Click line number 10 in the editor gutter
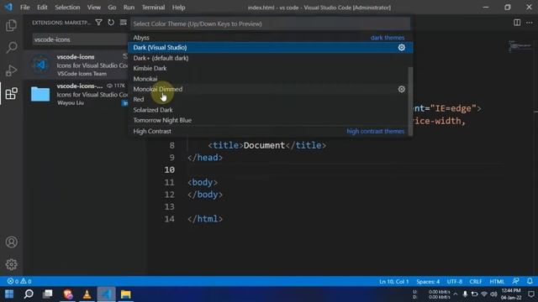This screenshot has height=302, width=538. (169, 169)
